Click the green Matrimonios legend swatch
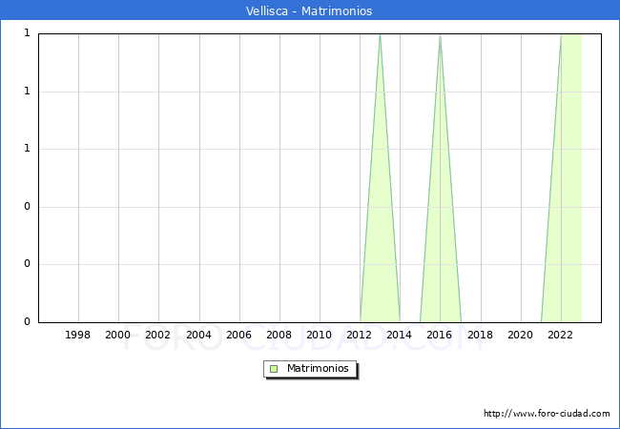The width and height of the screenshot is (620, 429). tap(274, 369)
